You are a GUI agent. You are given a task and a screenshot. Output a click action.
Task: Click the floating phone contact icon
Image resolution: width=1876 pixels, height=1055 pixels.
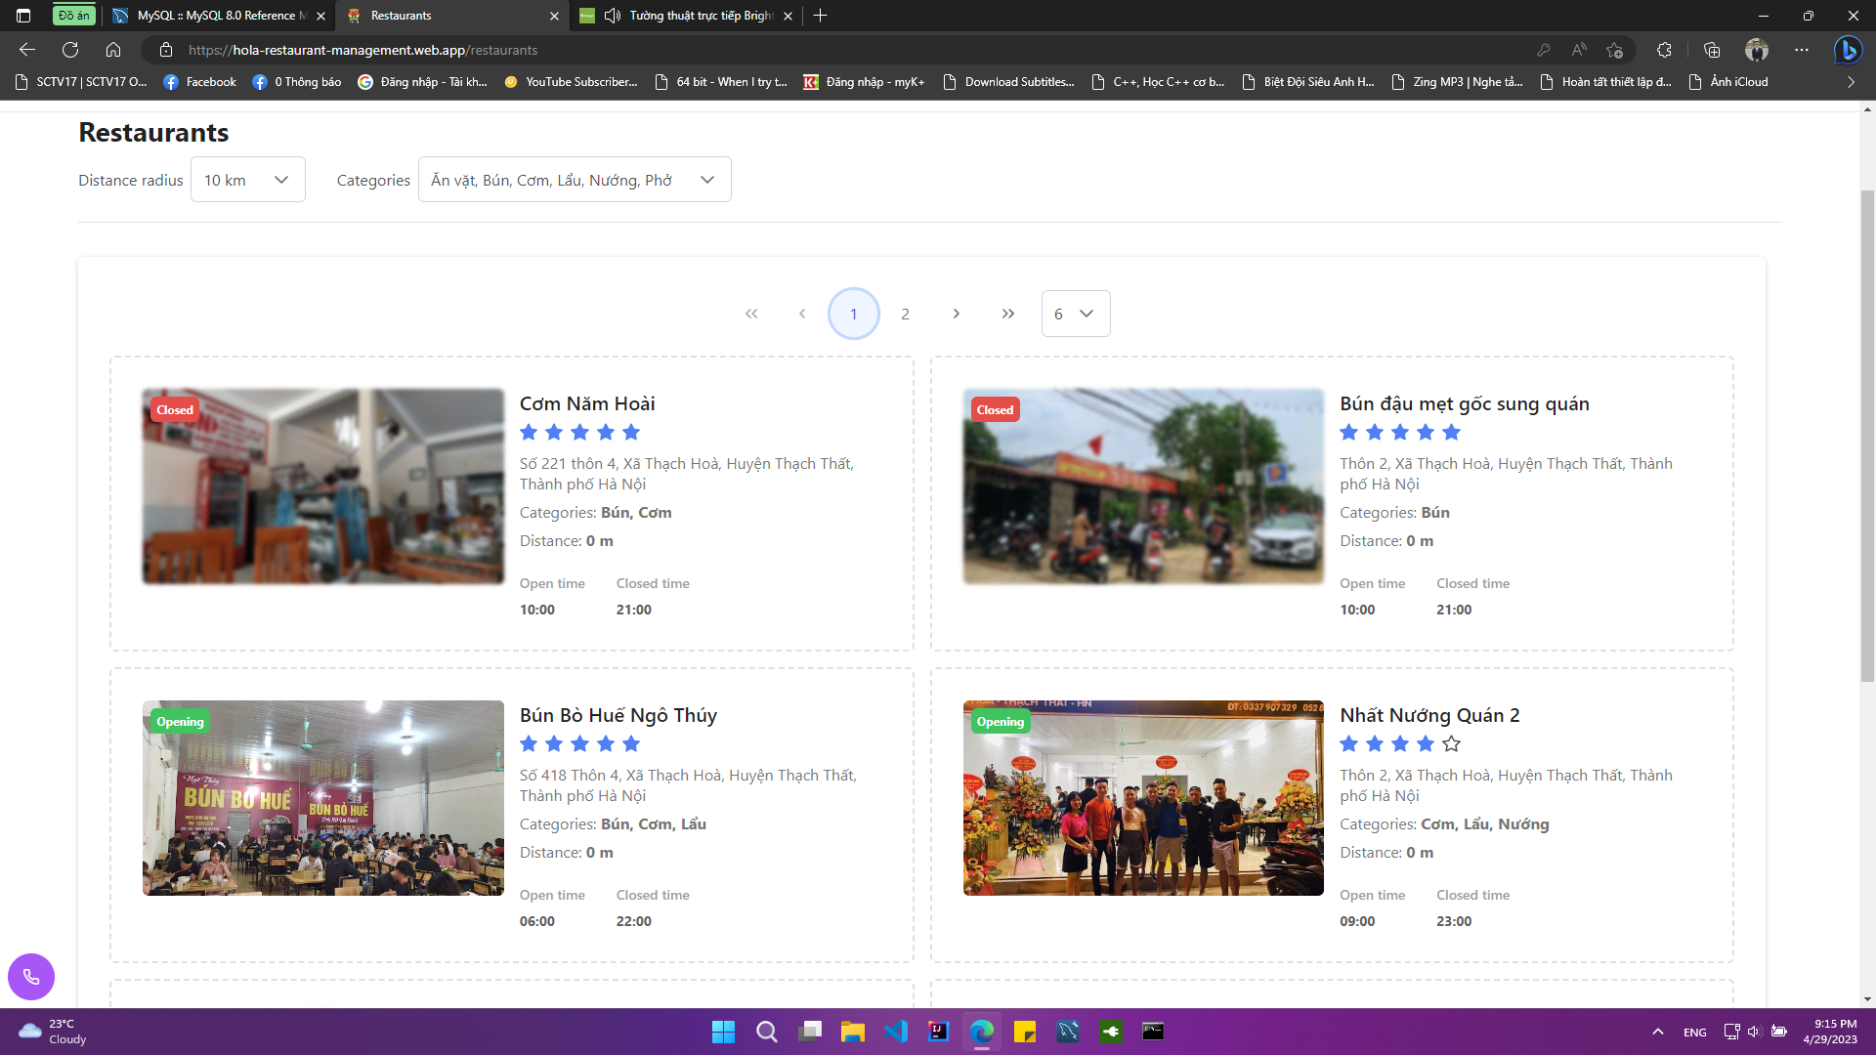click(x=30, y=976)
